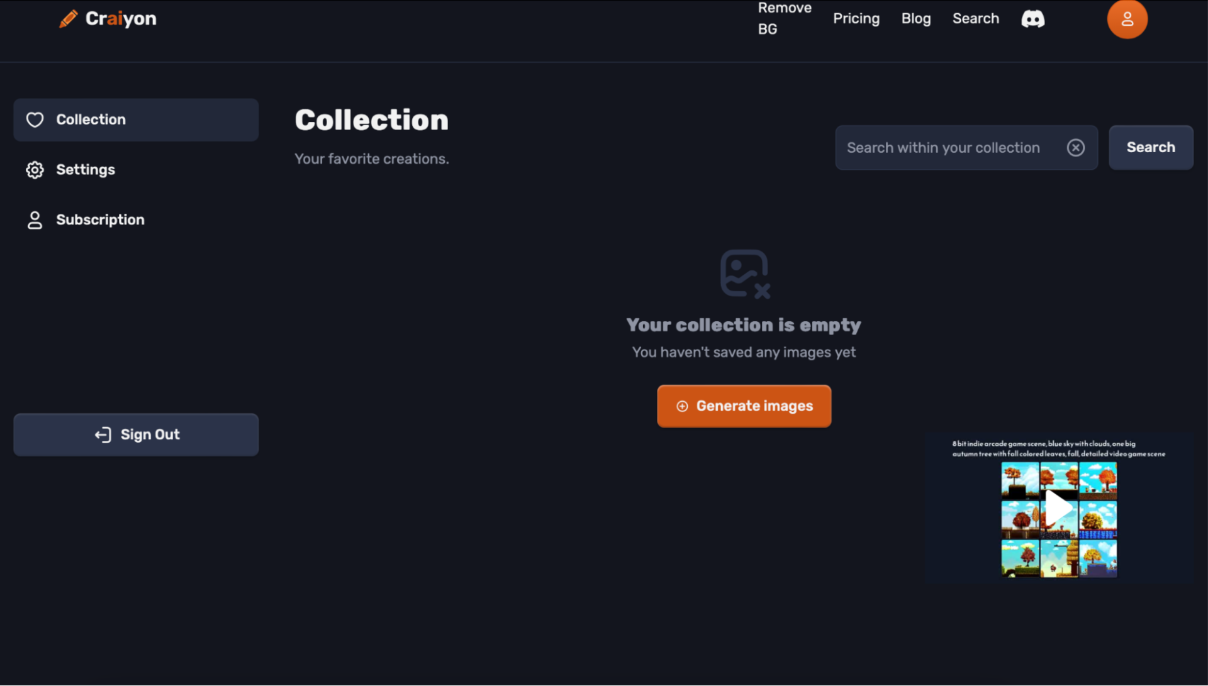1208x686 pixels.
Task: Click the Craiyon pencil logo icon
Action: click(x=69, y=19)
